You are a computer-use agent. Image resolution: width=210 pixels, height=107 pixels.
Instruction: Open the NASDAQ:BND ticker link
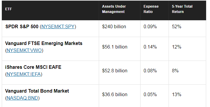tap(22, 98)
